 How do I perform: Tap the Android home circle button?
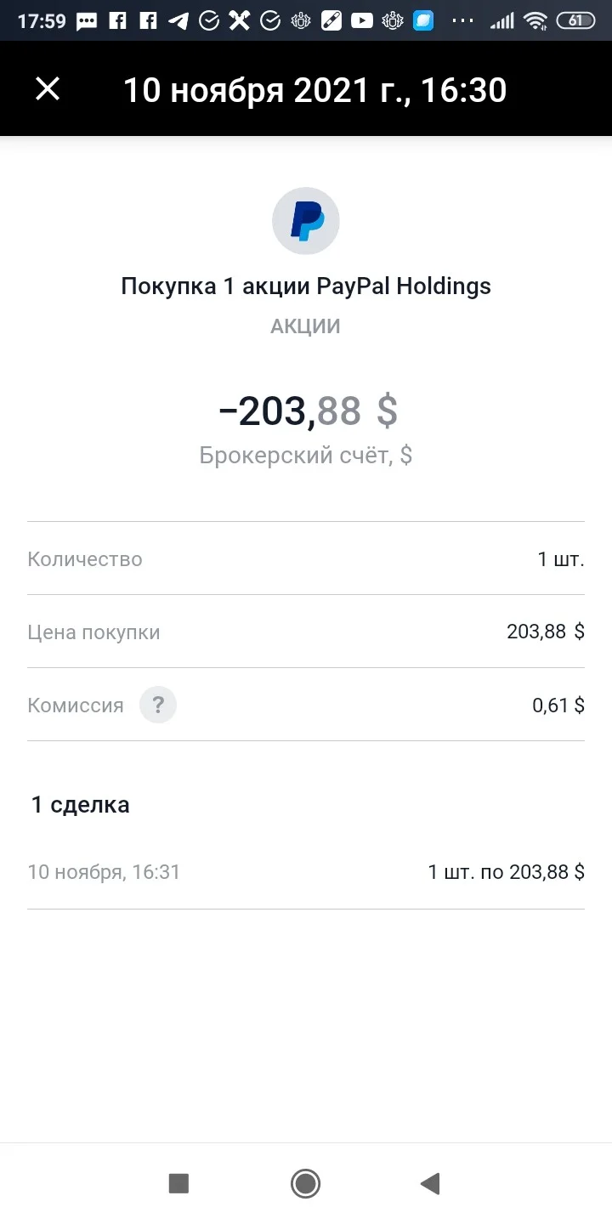tap(305, 1183)
